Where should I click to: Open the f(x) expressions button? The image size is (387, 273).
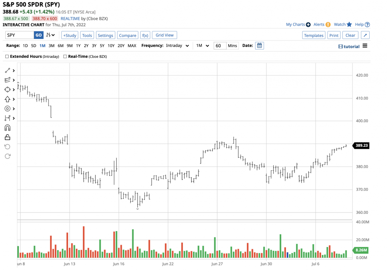click(145, 35)
